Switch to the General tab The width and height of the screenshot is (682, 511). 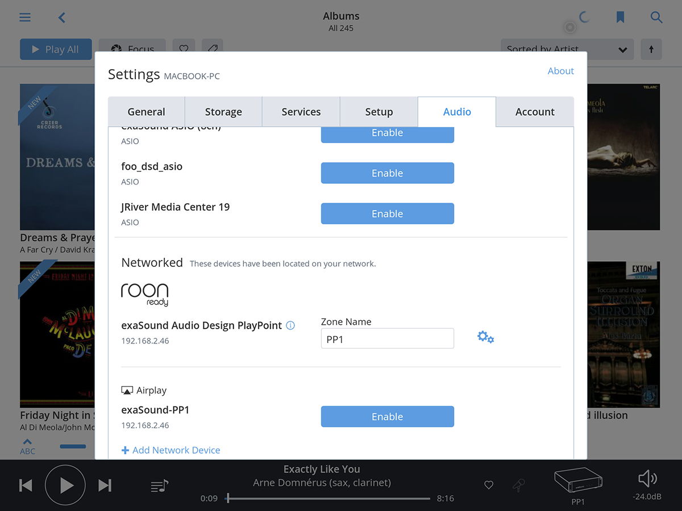147,112
